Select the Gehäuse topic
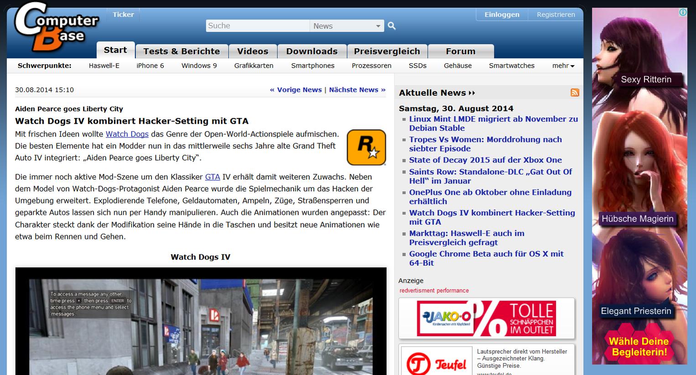Viewport: 696px width, 375px height. 458,66
